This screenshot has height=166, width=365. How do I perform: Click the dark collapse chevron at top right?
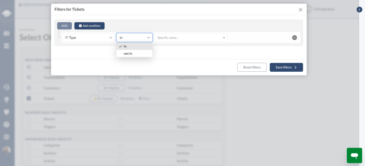360,9
